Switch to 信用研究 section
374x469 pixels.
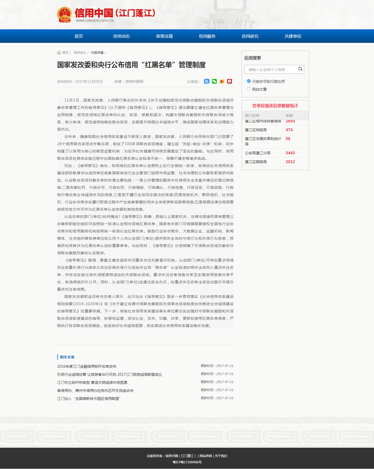click(250, 36)
